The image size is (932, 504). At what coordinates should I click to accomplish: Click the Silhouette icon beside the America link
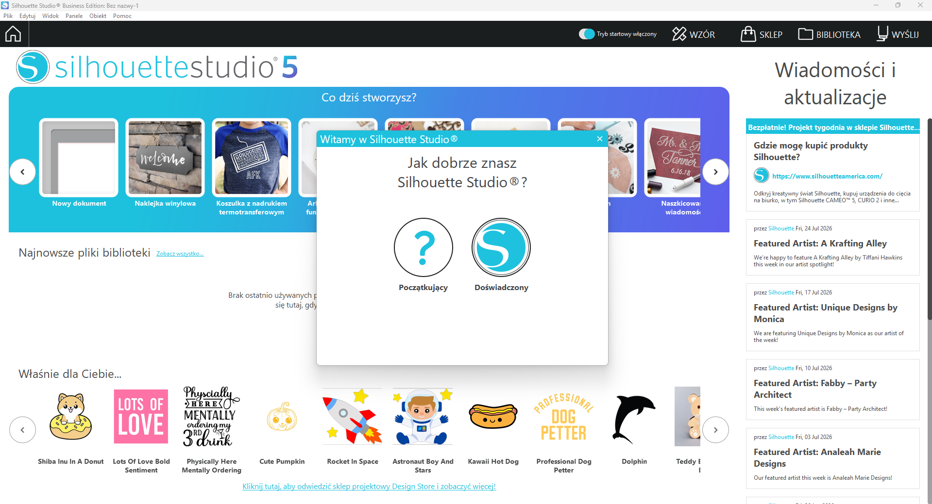[762, 175]
